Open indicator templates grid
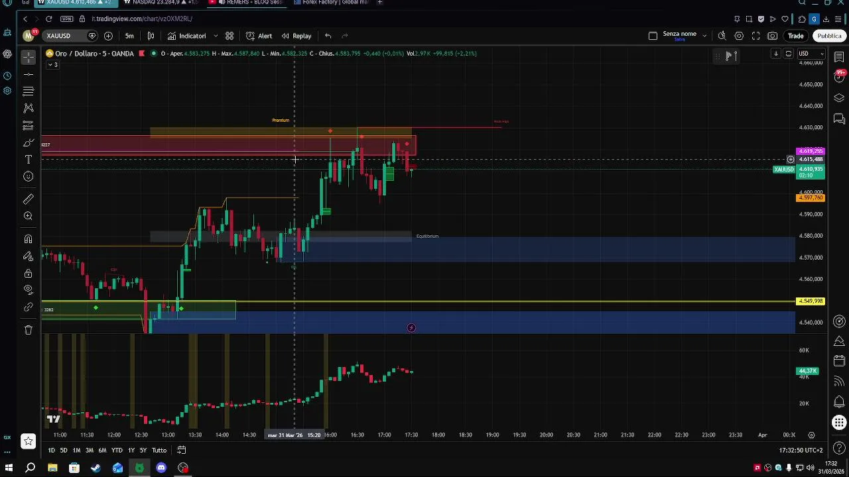 pos(229,36)
